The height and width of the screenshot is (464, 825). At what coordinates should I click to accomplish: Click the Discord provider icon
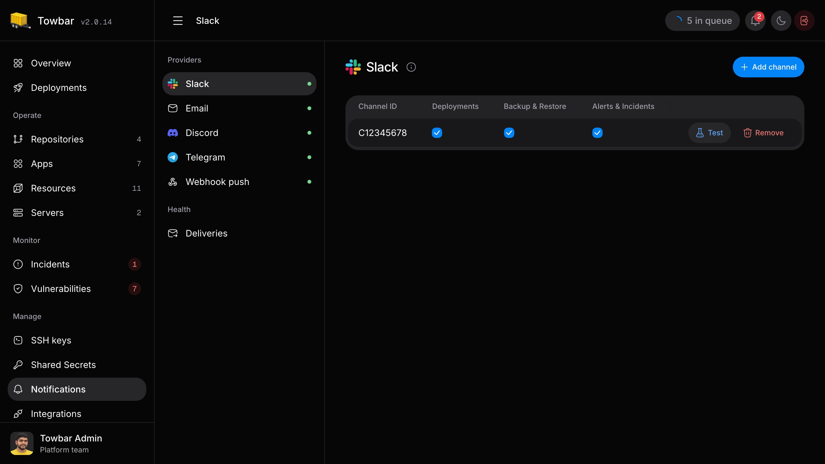click(173, 133)
